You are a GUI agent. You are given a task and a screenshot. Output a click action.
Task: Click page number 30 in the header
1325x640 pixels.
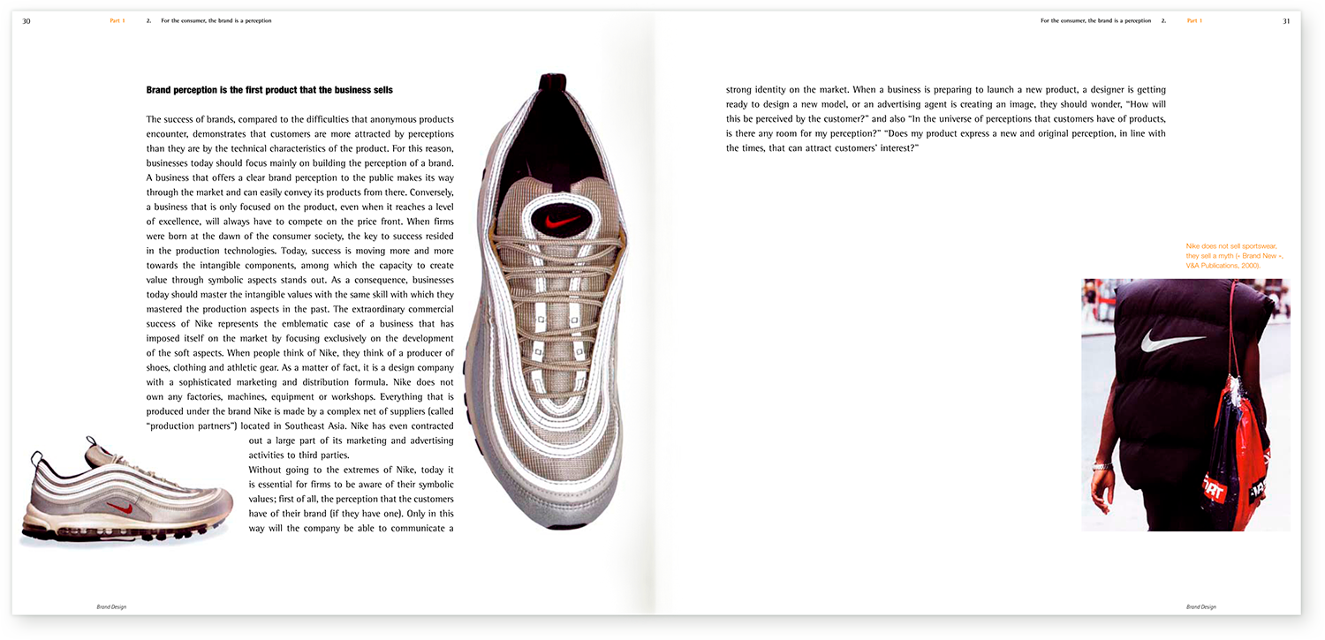pos(26,20)
